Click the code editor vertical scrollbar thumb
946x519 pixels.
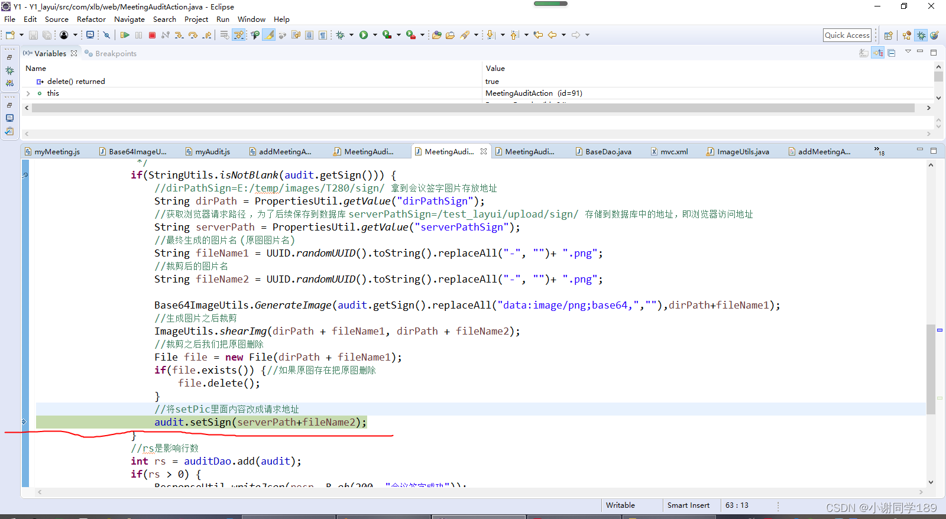pos(931,369)
